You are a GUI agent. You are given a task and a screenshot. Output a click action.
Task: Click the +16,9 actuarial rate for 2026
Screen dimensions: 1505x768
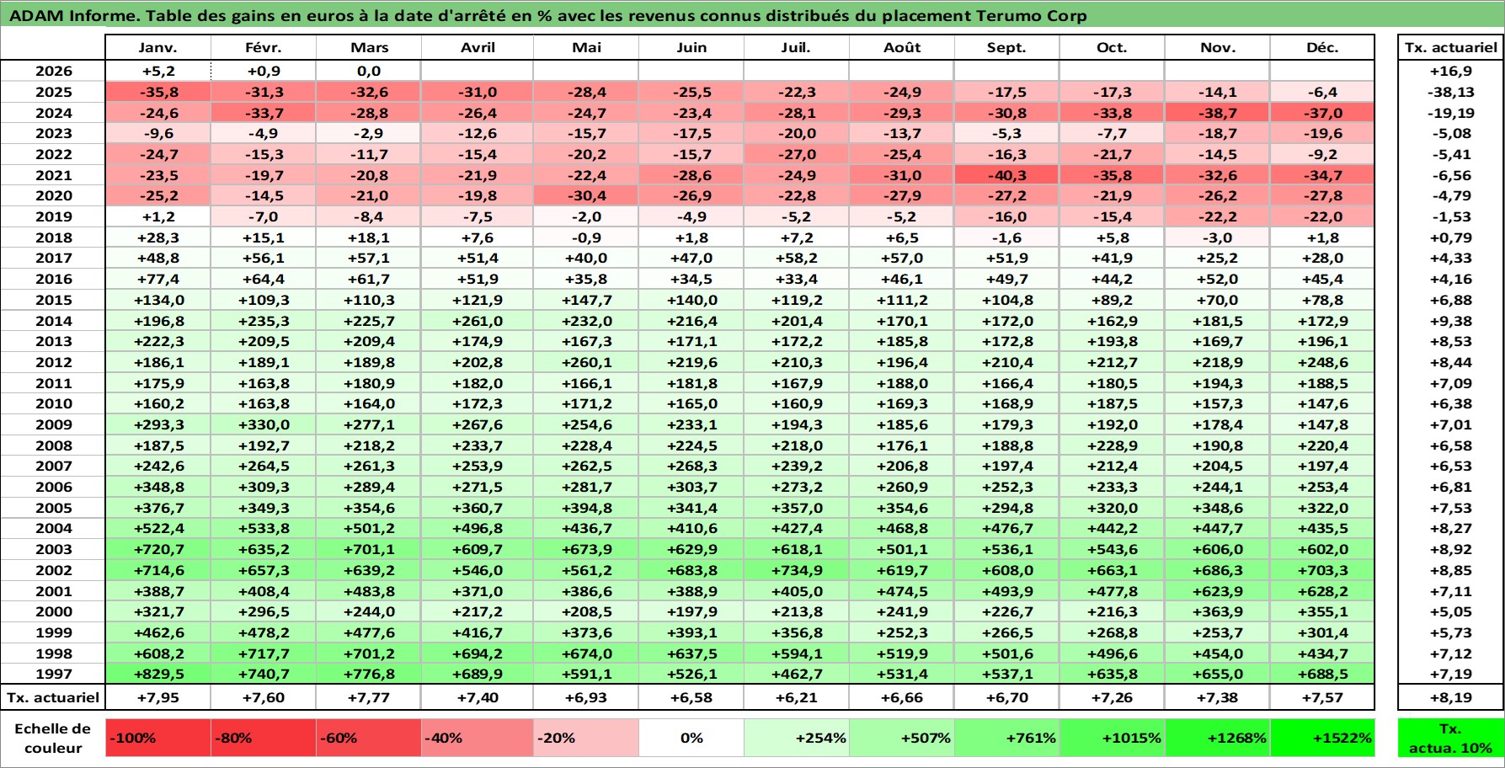point(1450,72)
